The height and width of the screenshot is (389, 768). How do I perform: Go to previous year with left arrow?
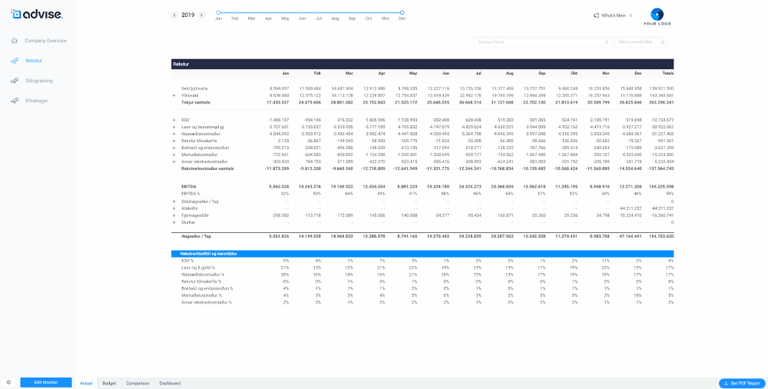(174, 15)
